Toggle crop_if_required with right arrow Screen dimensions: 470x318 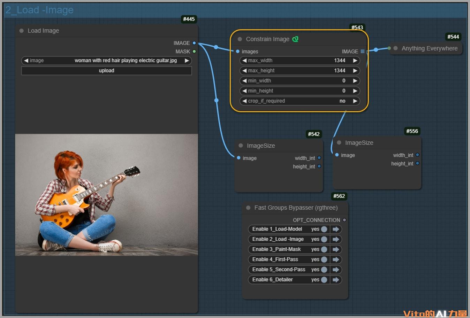point(355,101)
